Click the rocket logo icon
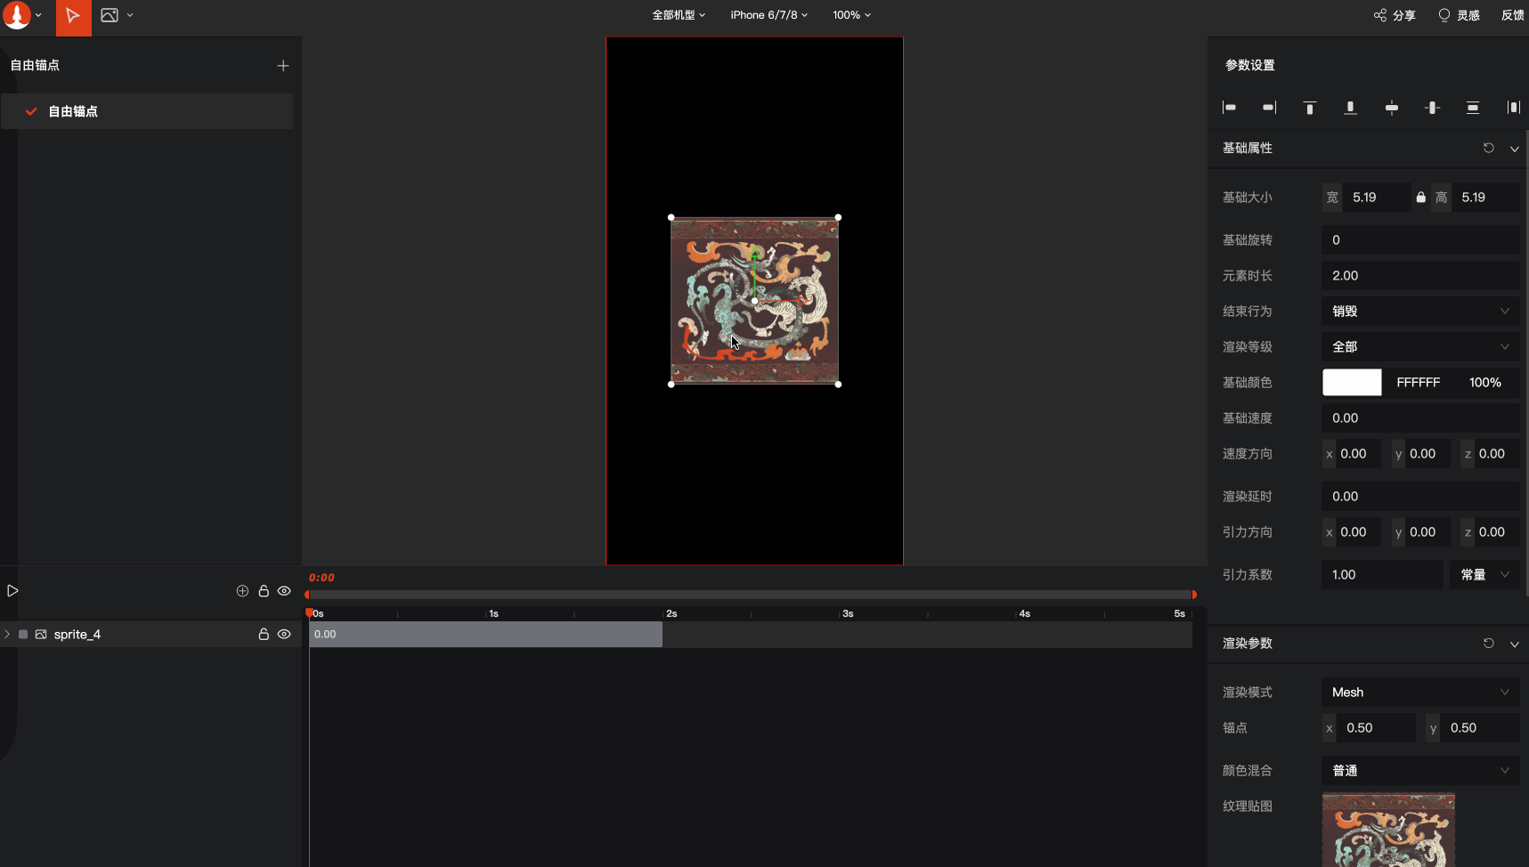This screenshot has width=1529, height=867. pos(16,15)
